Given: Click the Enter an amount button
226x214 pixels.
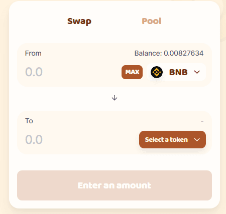Looking at the screenshot, I should pyautogui.click(x=115, y=185).
